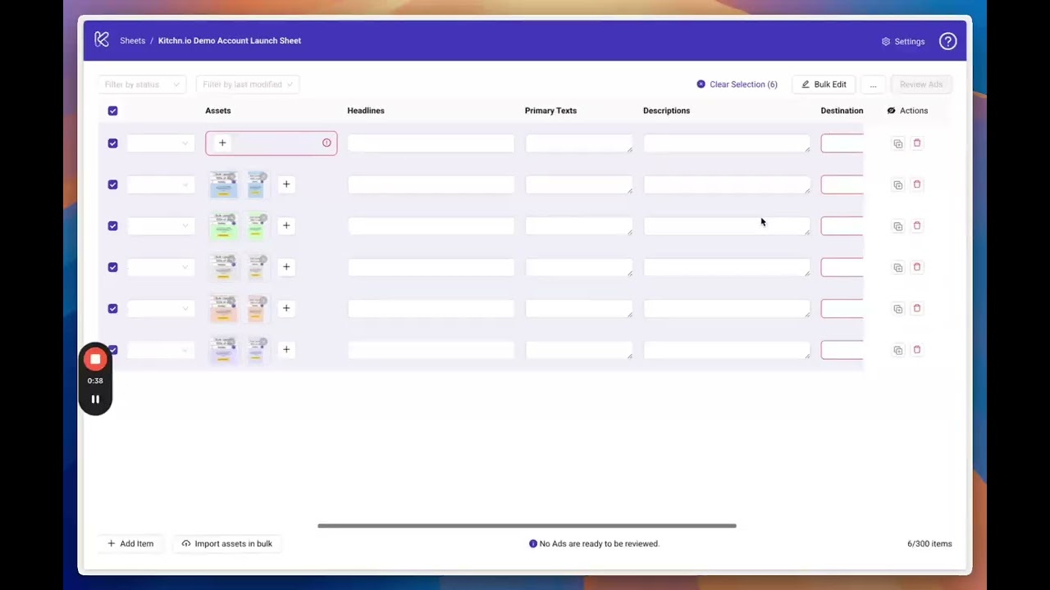Go to Sheets breadcrumb
Screen dimensions: 1050x590
[x=132, y=41]
